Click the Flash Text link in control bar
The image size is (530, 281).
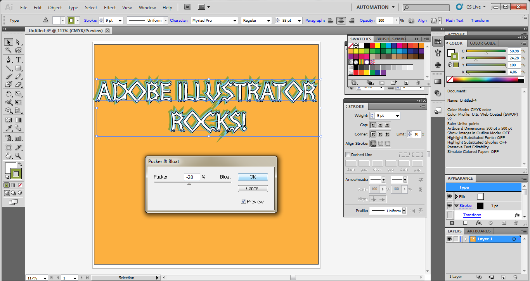[x=454, y=21]
